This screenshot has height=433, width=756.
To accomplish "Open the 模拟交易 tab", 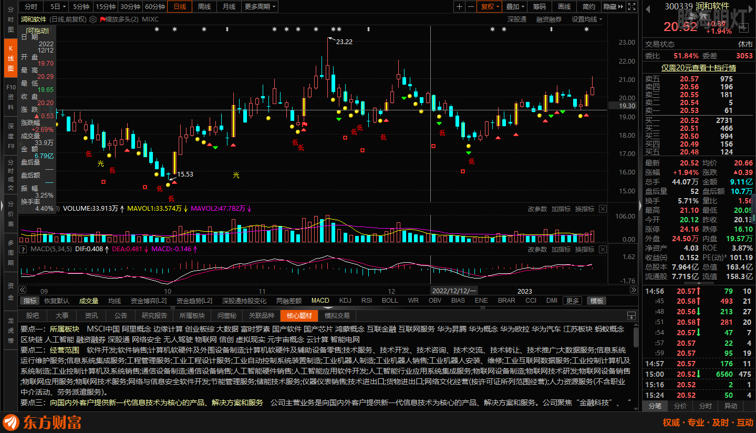I will 337,315.
